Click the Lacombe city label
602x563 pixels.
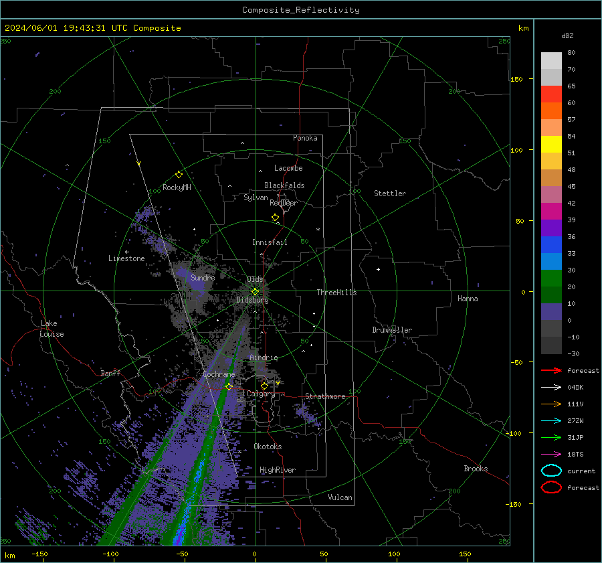point(288,168)
